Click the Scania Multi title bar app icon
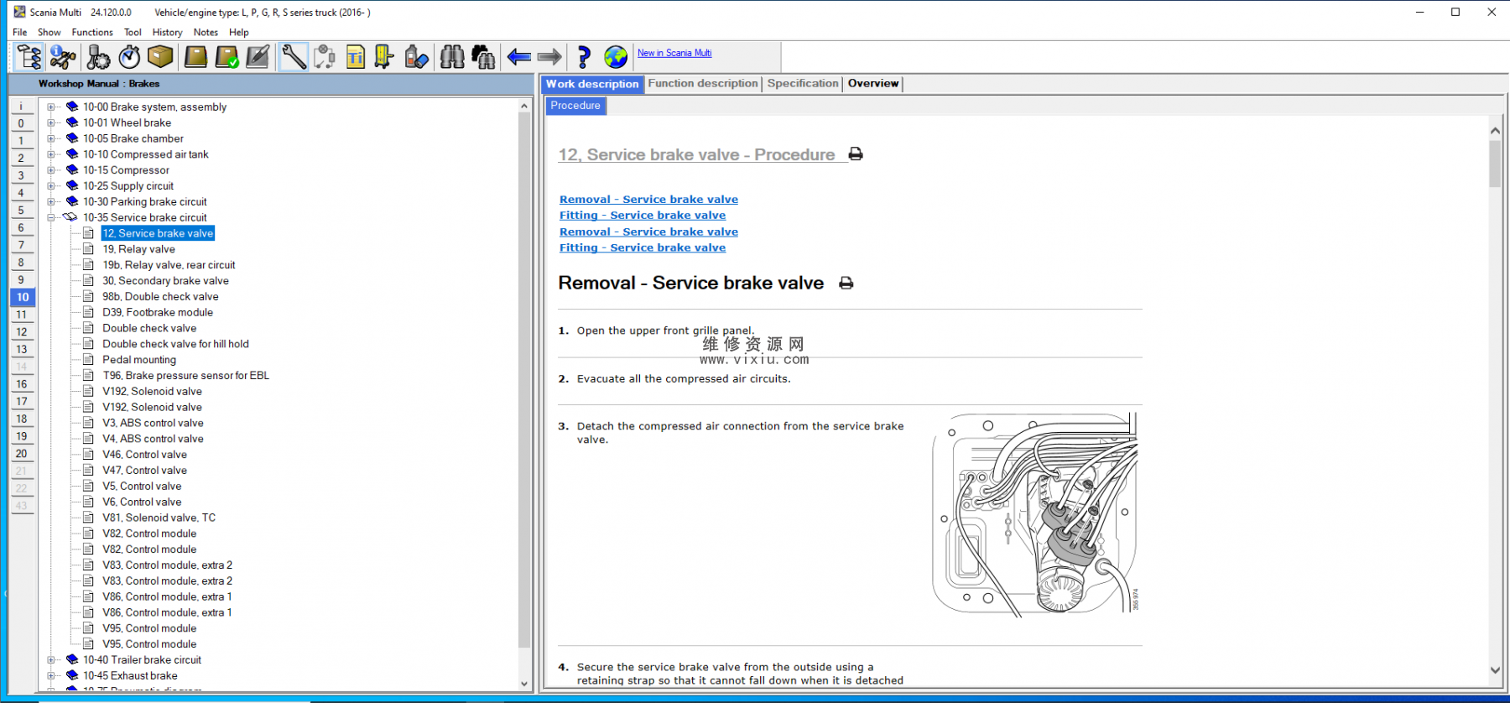Screen dimensions: 1510x703 point(19,12)
